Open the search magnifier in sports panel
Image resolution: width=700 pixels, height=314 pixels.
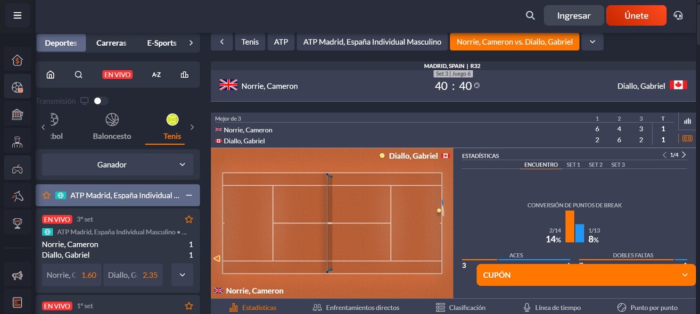coord(78,75)
